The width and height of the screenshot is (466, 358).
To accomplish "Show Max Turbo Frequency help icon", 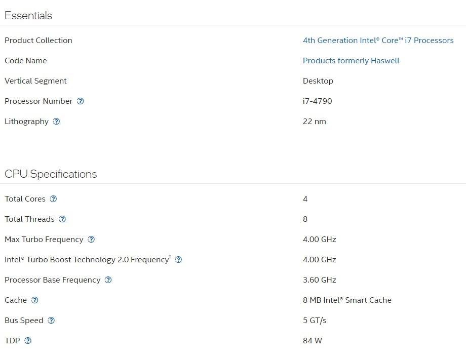I will tap(91, 240).
